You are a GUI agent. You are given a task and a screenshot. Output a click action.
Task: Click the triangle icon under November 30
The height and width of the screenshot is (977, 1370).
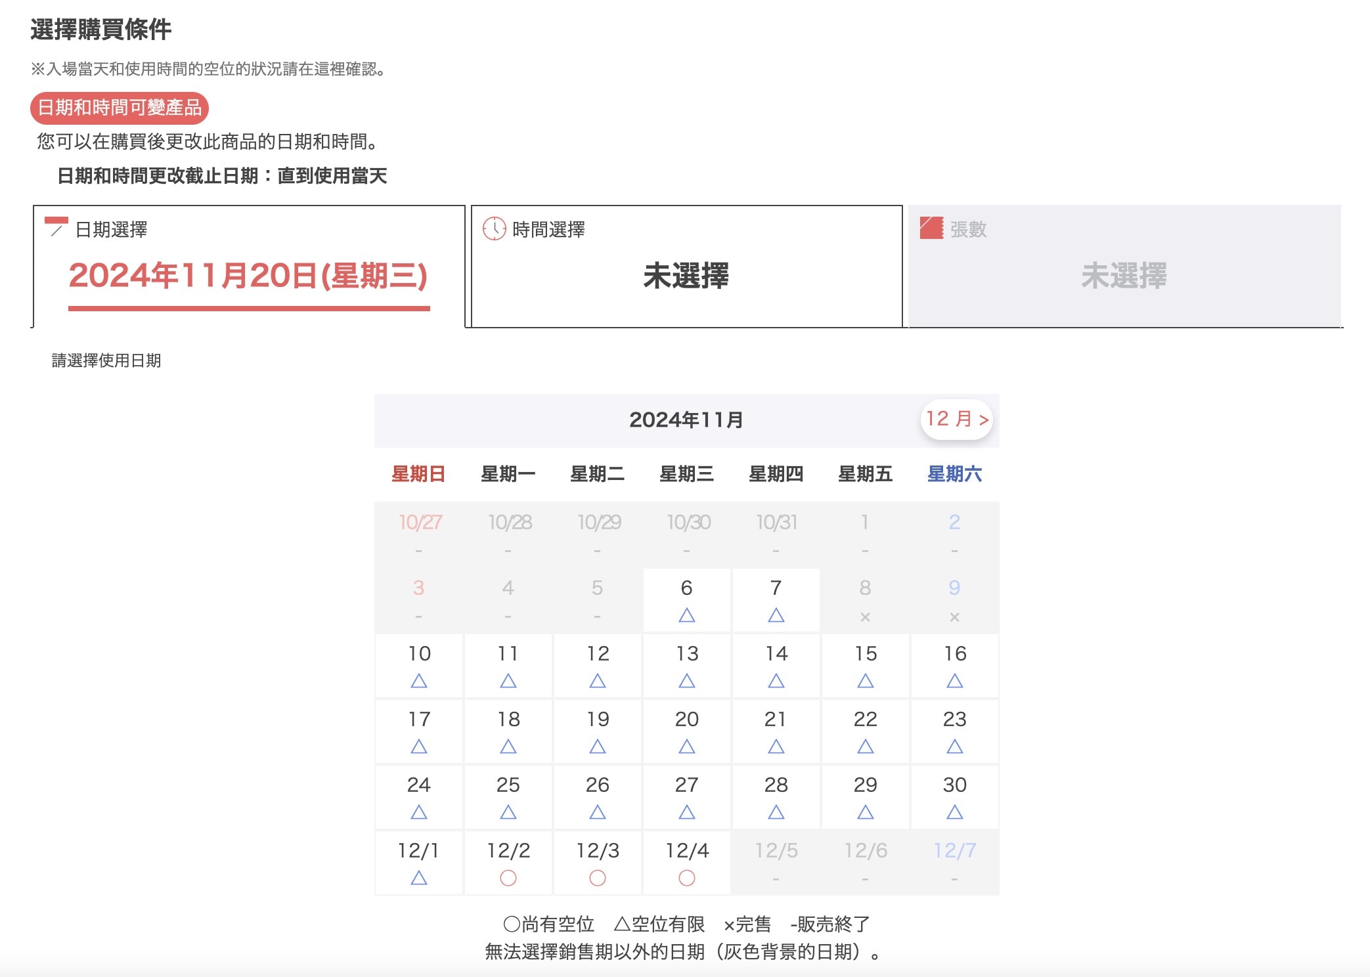point(954,812)
